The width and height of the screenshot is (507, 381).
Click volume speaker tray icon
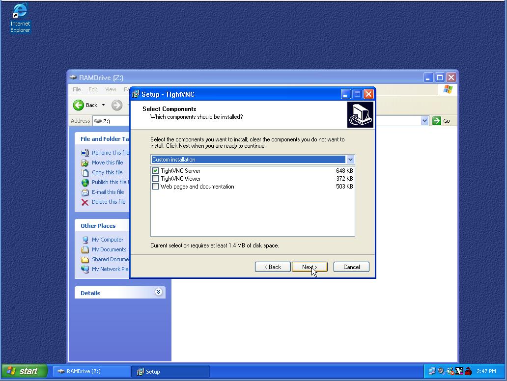coord(441,371)
